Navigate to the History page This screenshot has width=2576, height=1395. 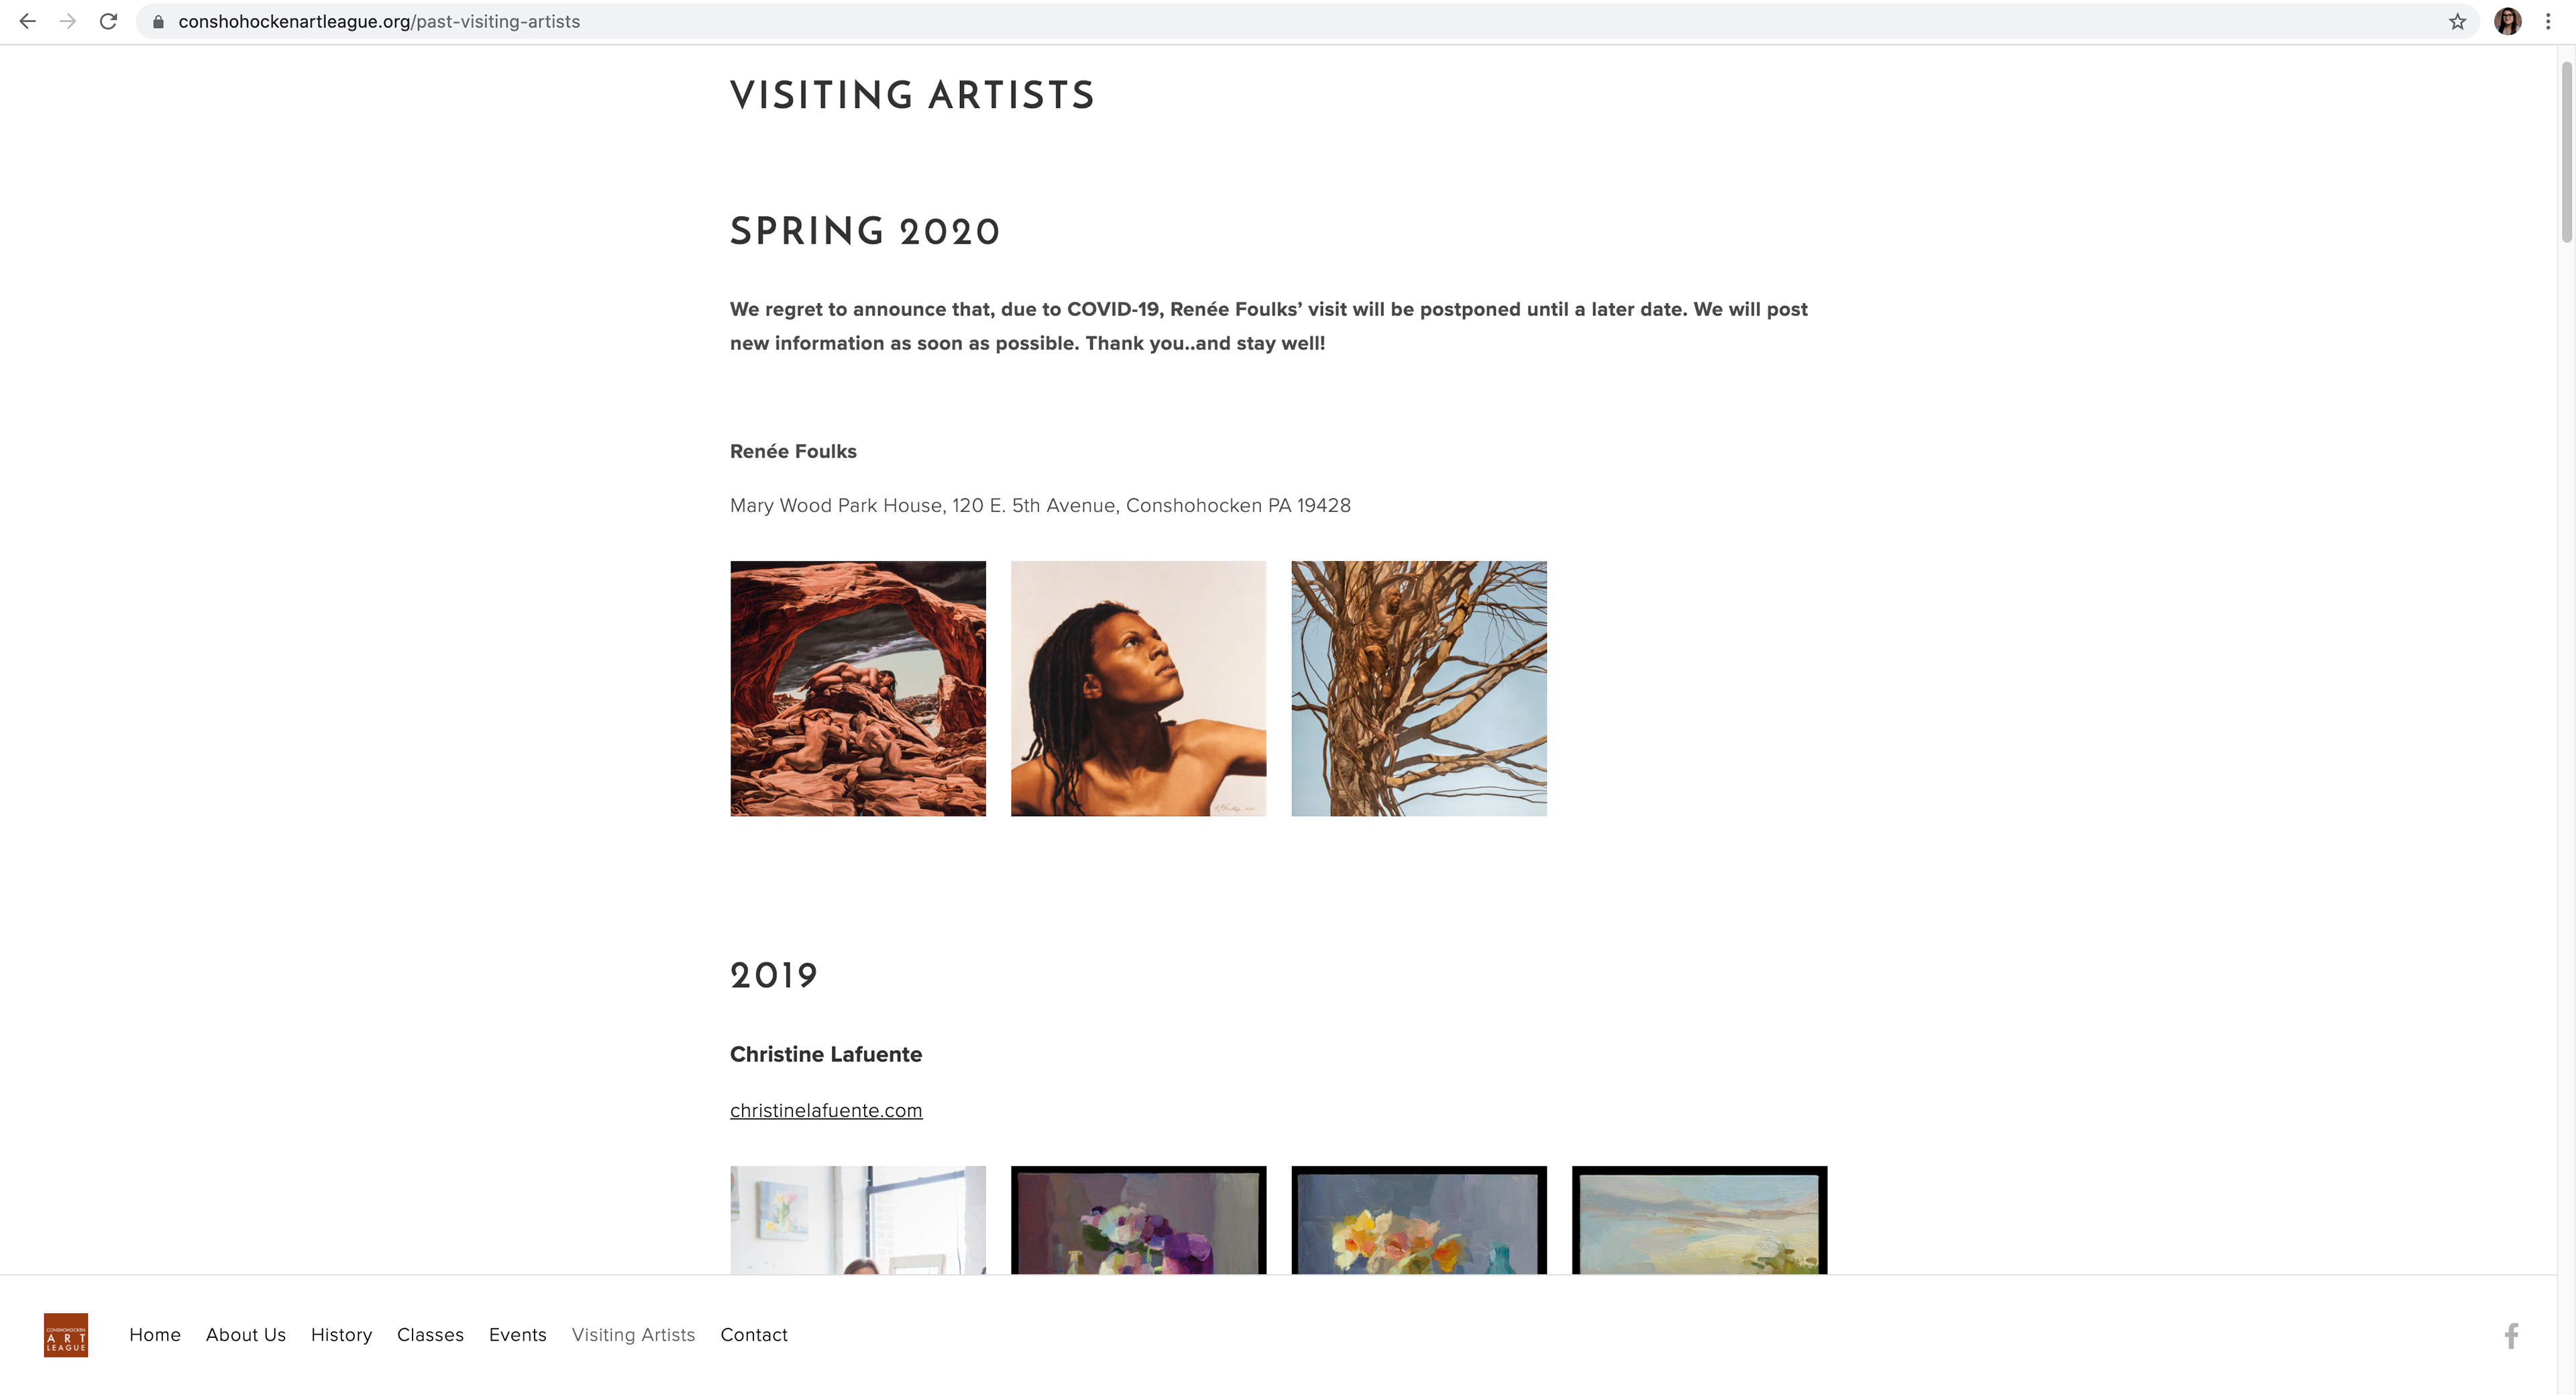click(341, 1335)
